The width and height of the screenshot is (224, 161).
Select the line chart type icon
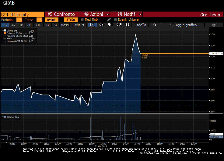93,25
